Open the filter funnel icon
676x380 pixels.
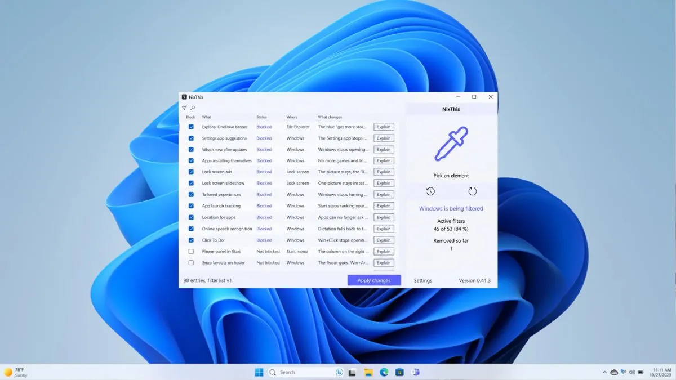184,108
